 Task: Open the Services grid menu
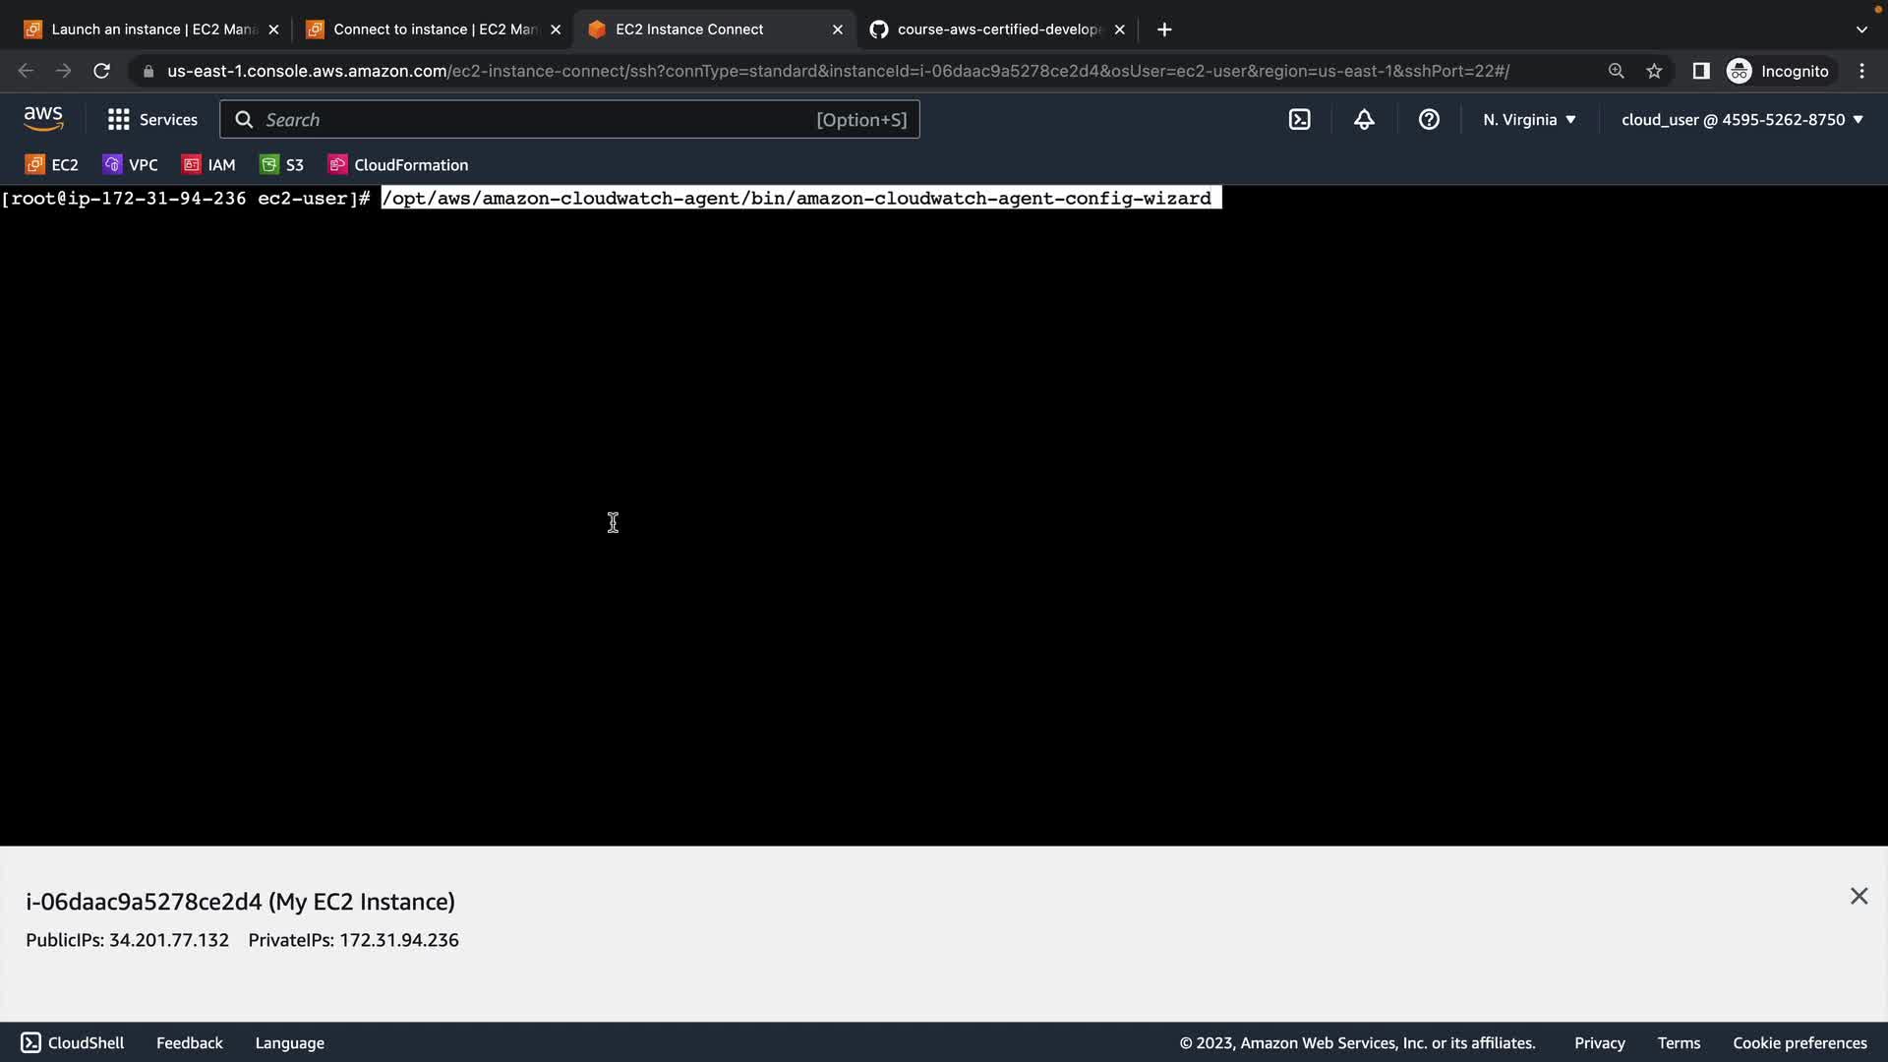point(152,120)
